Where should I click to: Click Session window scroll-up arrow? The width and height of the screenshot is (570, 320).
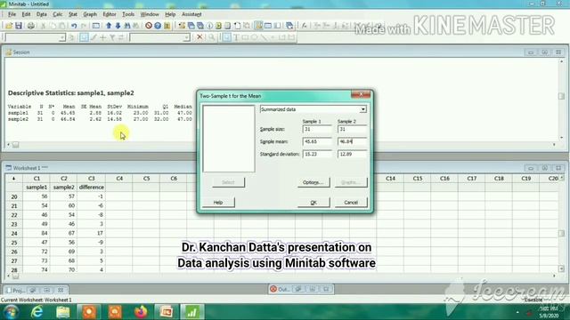561,61
